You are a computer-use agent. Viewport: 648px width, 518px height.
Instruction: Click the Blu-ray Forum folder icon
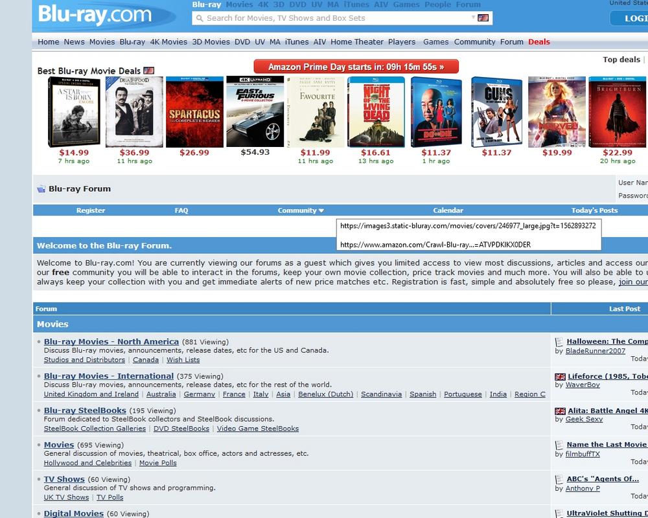click(x=41, y=189)
